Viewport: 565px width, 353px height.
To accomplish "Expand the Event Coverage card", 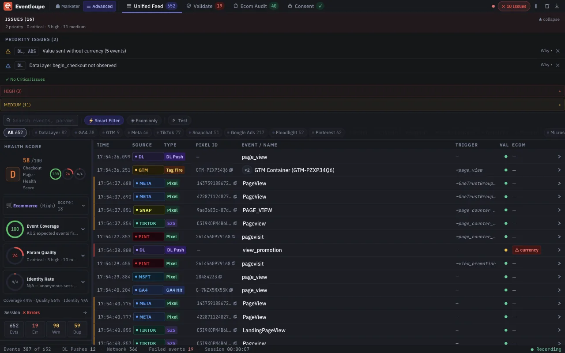I will 46,229.
